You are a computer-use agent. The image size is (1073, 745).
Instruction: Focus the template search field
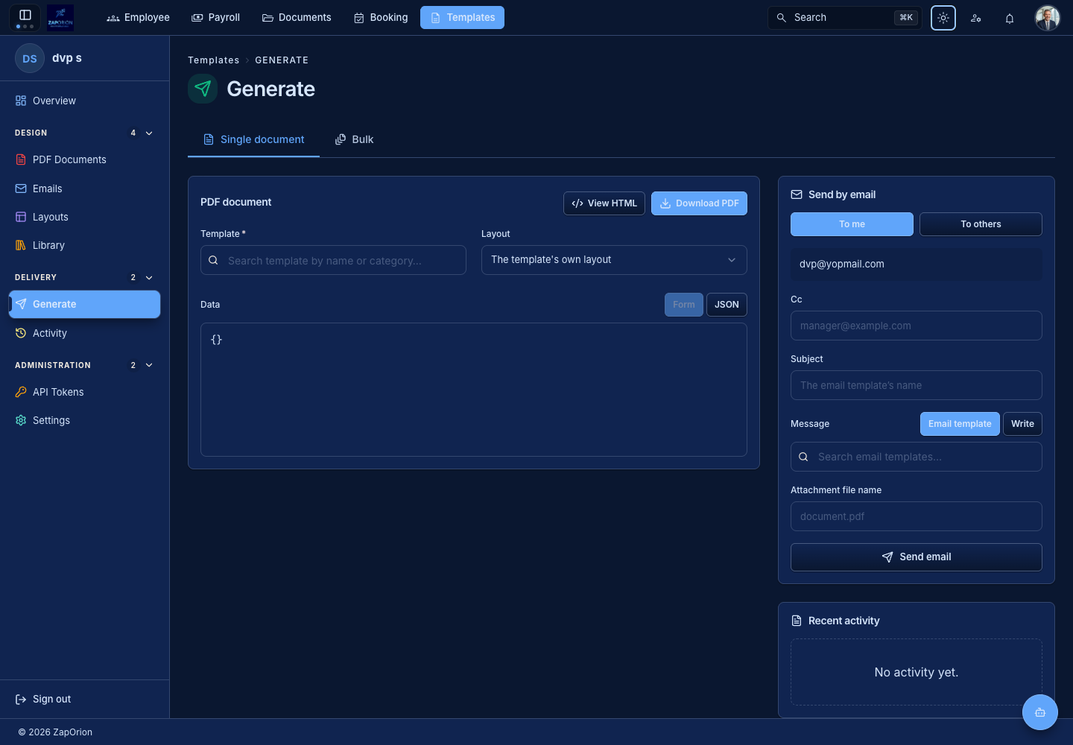point(333,260)
